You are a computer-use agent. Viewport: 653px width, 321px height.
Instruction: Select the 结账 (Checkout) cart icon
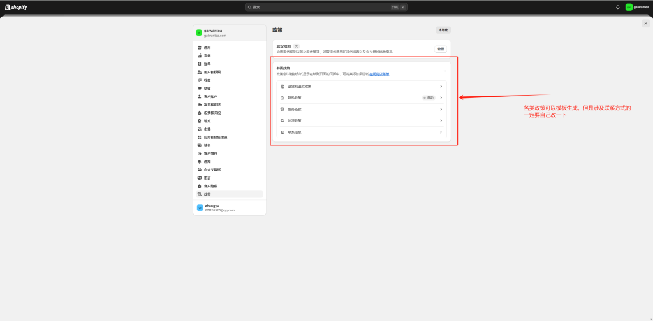pyautogui.click(x=200, y=88)
